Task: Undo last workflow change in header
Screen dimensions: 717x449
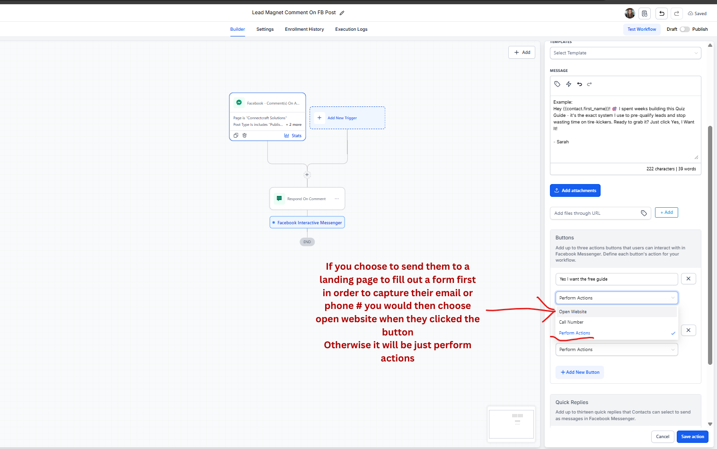Action: (x=662, y=13)
